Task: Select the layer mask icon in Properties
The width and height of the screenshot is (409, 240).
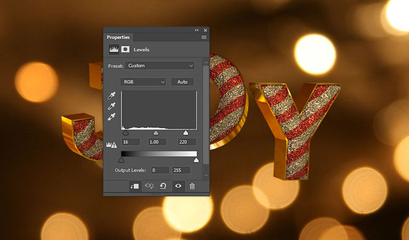Action: pyautogui.click(x=125, y=49)
